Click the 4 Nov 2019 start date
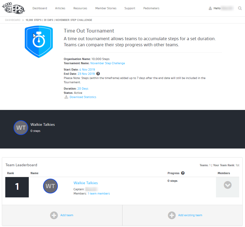The width and height of the screenshot is (245, 227). (87, 70)
